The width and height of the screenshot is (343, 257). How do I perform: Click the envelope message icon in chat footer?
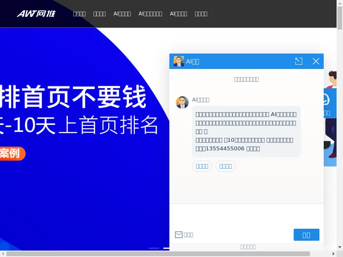click(179, 234)
